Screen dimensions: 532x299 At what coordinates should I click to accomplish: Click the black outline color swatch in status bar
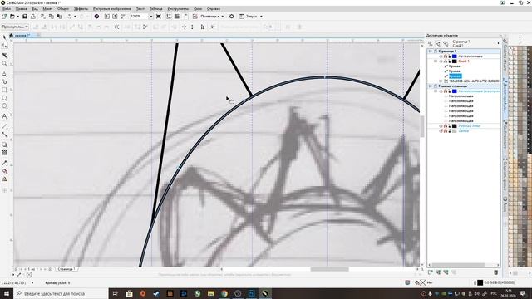coord(480,282)
